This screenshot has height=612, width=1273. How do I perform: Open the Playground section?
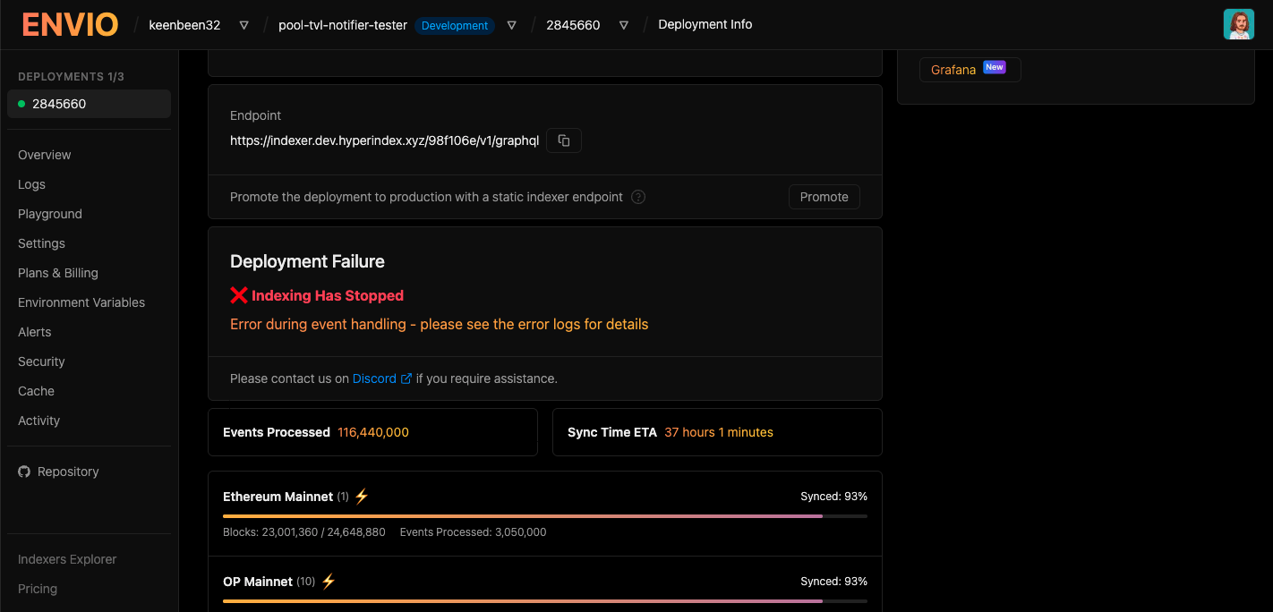pos(50,214)
